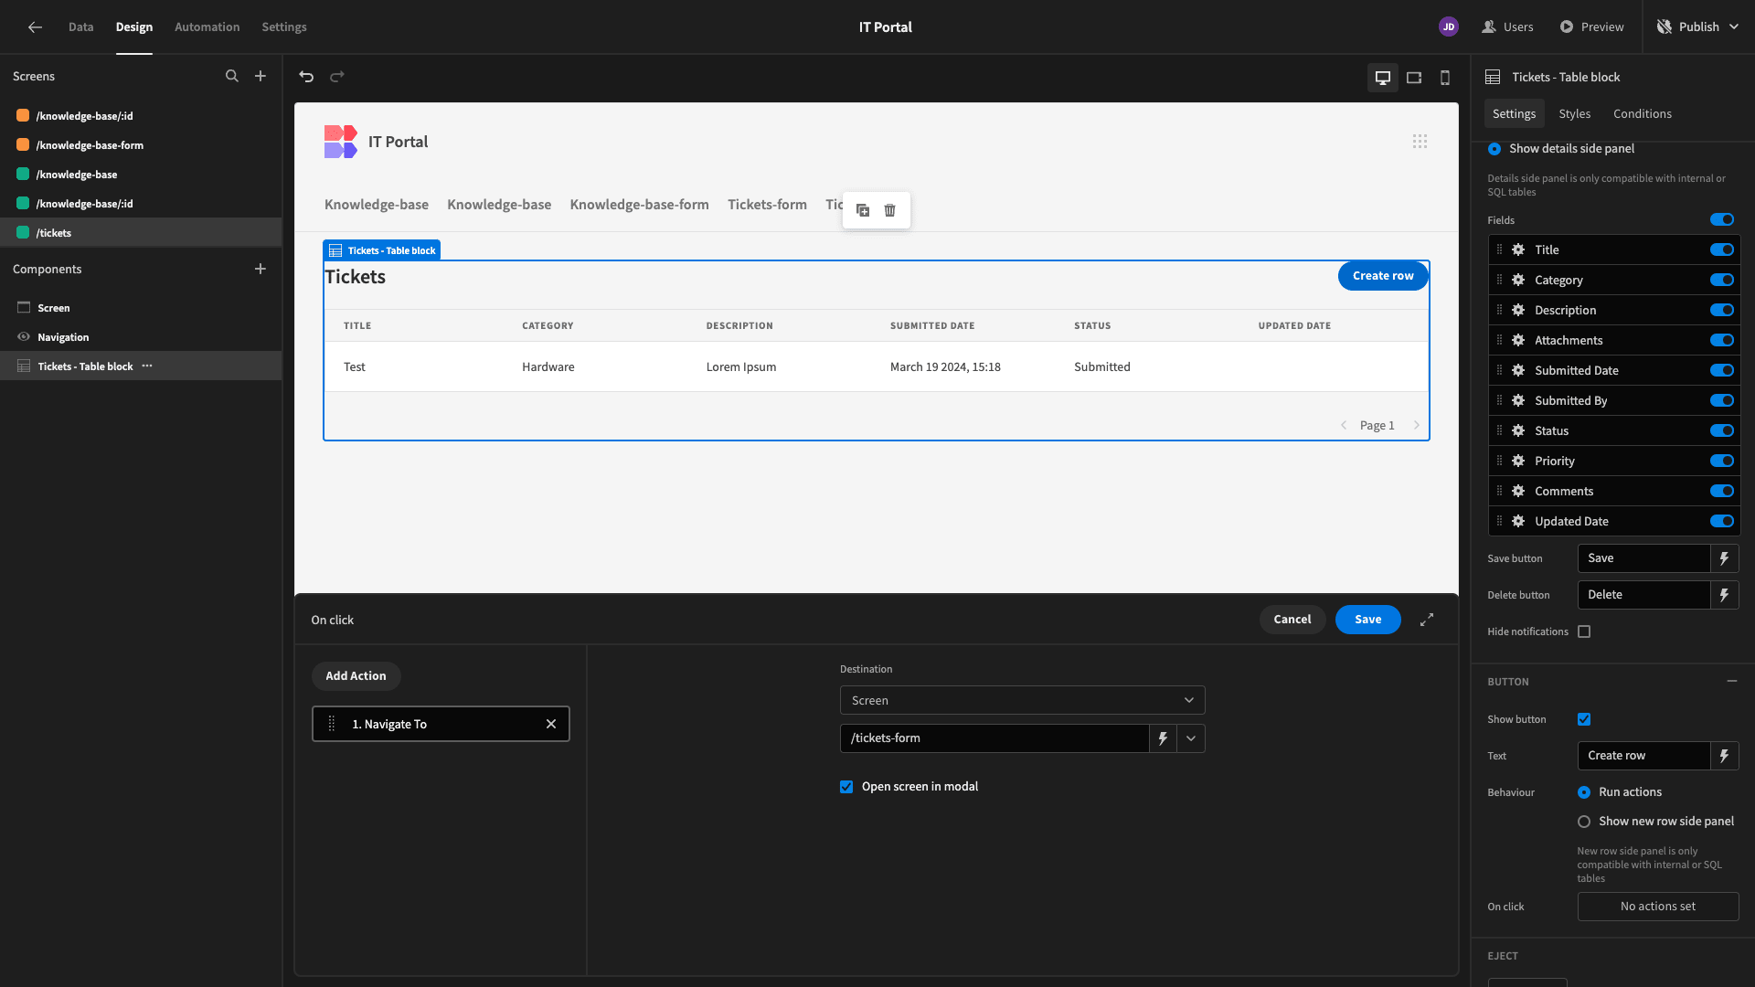The width and height of the screenshot is (1755, 987).
Task: Undo the last change
Action: click(306, 77)
